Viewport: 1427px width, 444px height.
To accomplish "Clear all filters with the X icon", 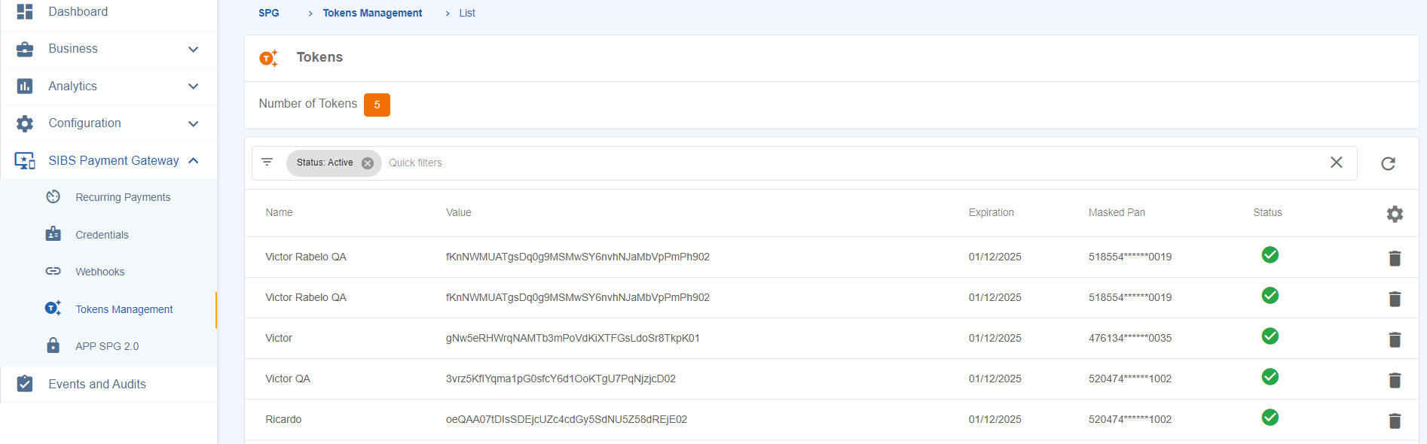I will [1336, 163].
